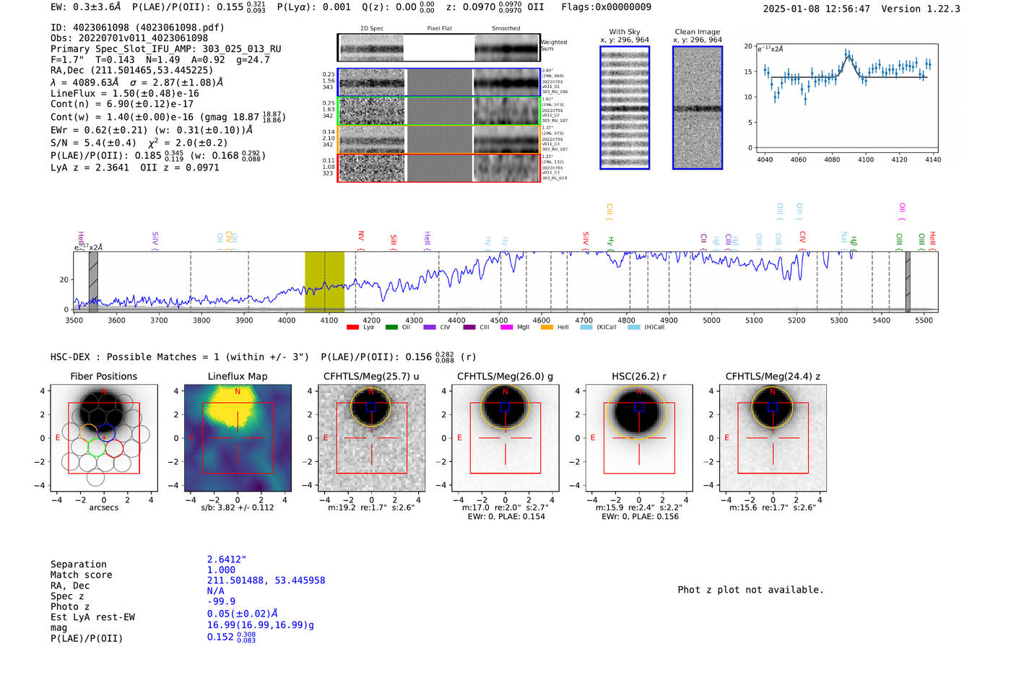Screen dimensions: 1011x688
Task: Click the S/N = 5.4(±0.4) text
Action: click(x=93, y=143)
